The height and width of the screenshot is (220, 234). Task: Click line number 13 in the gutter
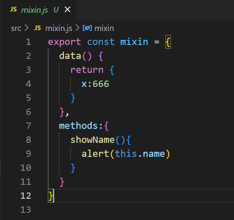pyautogui.click(x=26, y=209)
